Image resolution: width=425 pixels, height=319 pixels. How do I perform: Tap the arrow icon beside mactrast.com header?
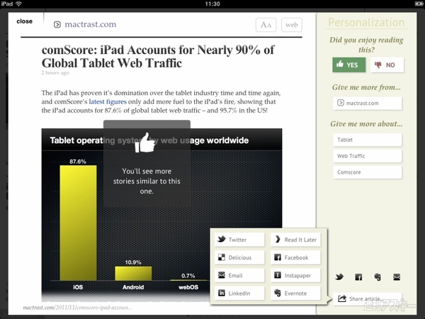click(57, 25)
